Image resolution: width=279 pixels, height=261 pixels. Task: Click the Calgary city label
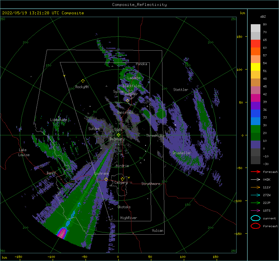click(x=121, y=182)
